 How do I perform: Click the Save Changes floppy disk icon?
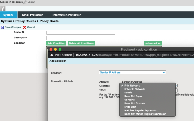click(x=2, y=27)
